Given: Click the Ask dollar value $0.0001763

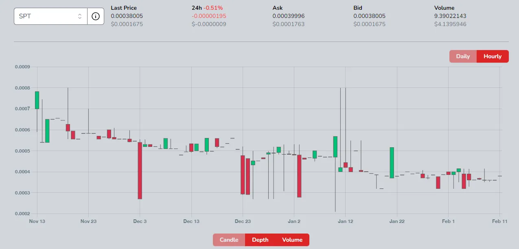Looking at the screenshot, I should pyautogui.click(x=288, y=24).
